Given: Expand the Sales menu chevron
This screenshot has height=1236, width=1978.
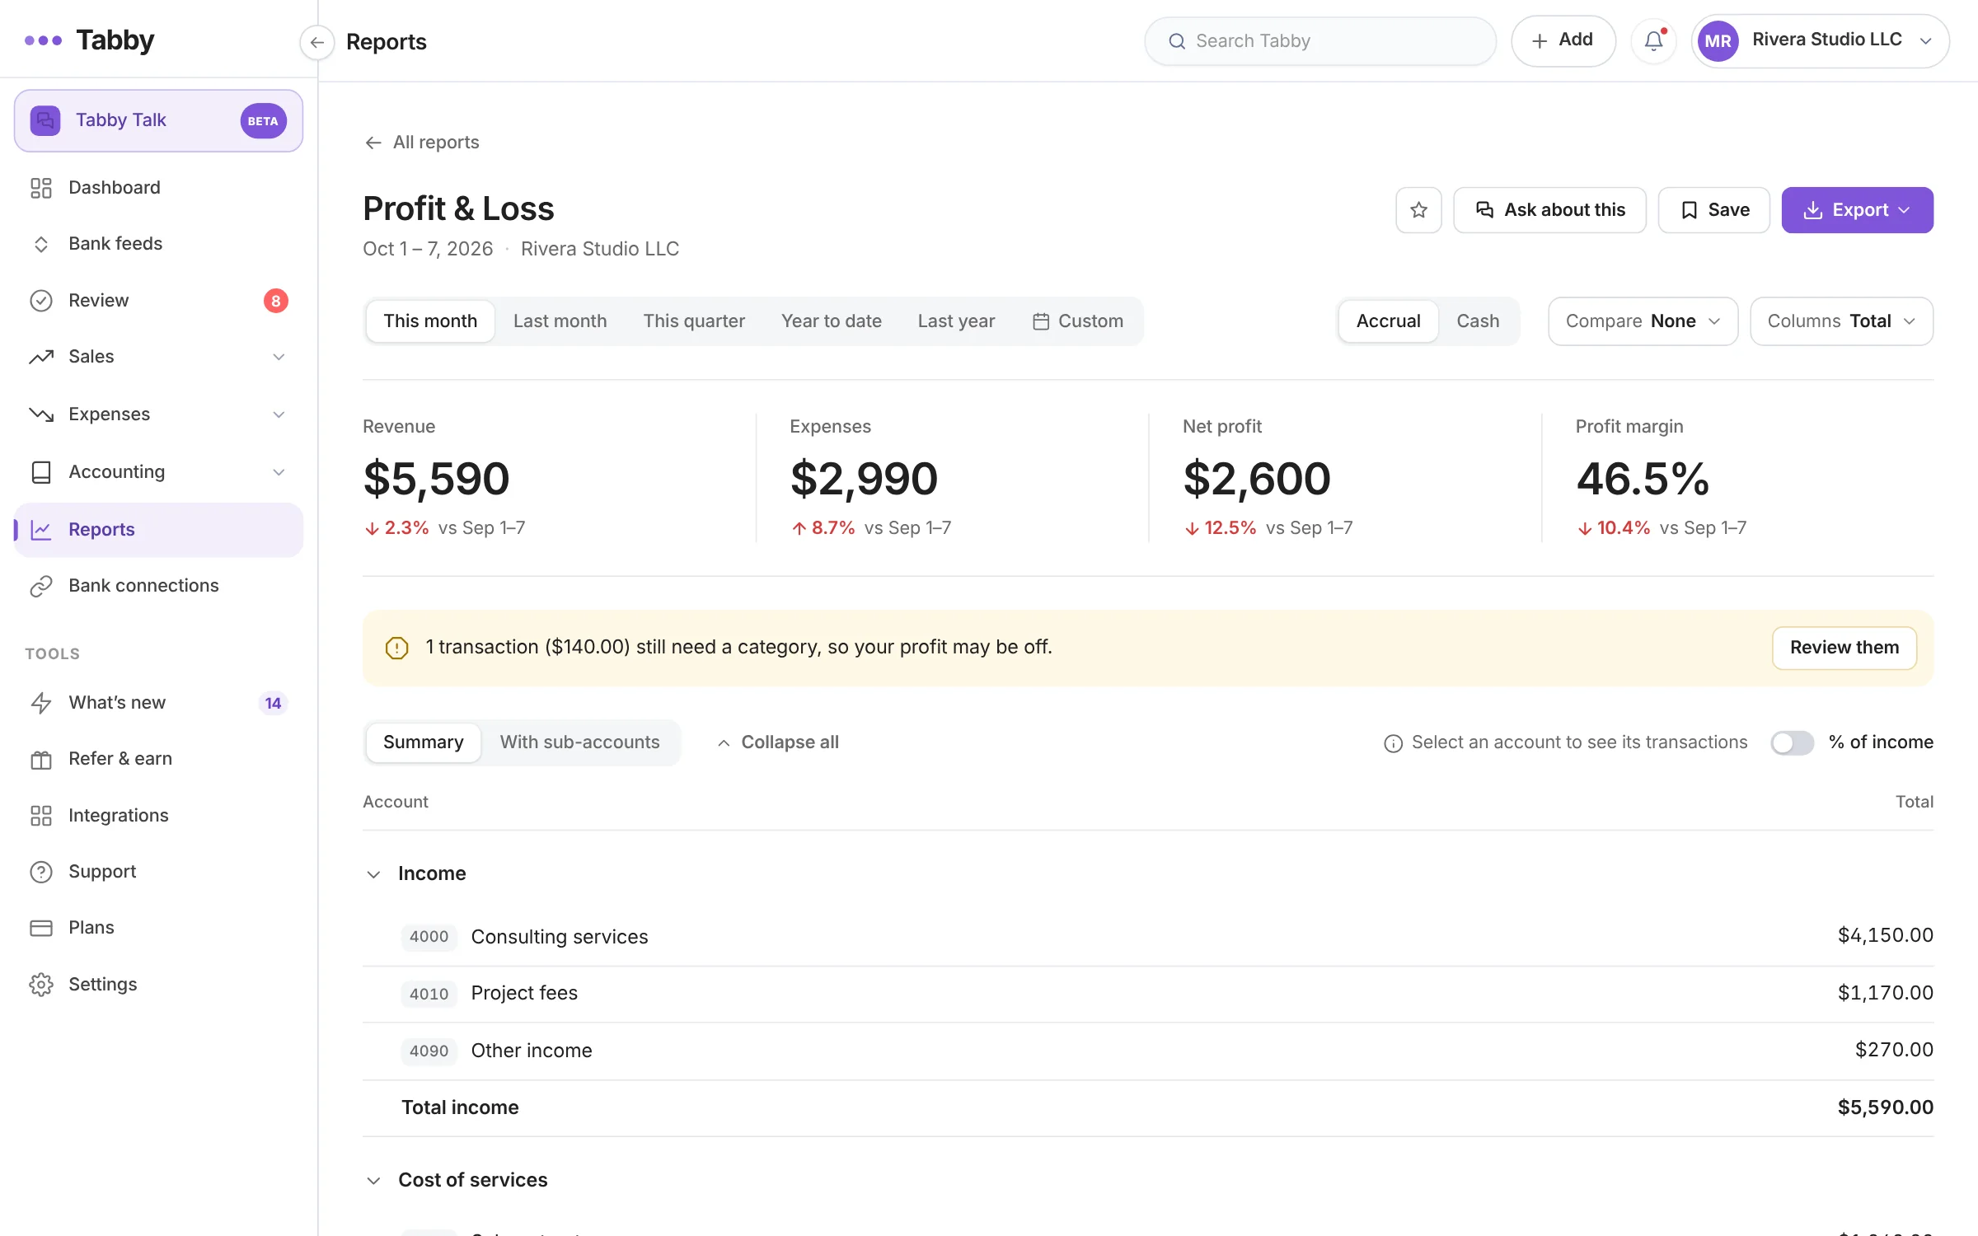Looking at the screenshot, I should click(279, 357).
